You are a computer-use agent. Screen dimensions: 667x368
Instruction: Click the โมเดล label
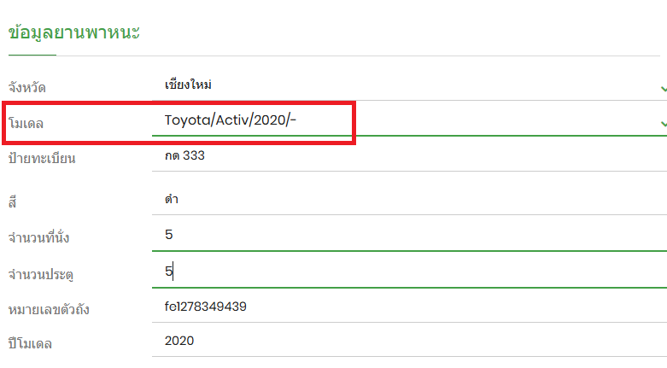pyautogui.click(x=26, y=124)
